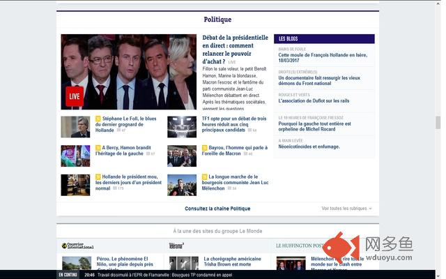Click Pérou El Niño landscape thumbnail

pyautogui.click(x=77, y=264)
